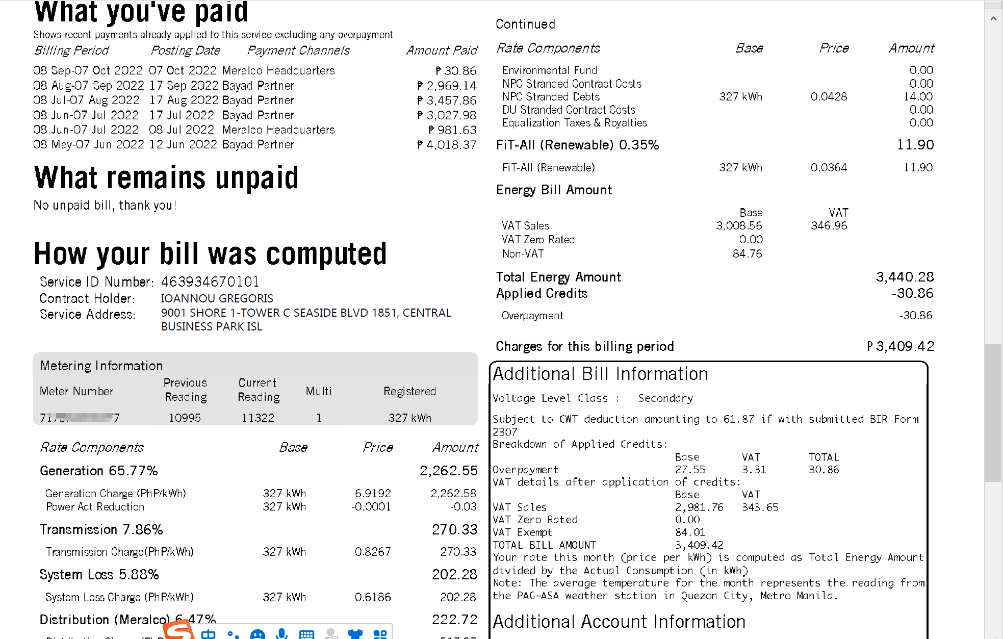The image size is (1003, 639).
Task: Click the blurred meter number value
Action: [80, 418]
